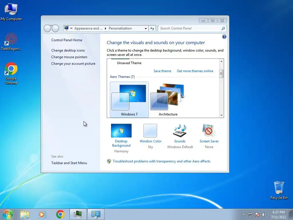Click the network tray icon
Viewport: 293px width, 220px height.
coord(250,215)
